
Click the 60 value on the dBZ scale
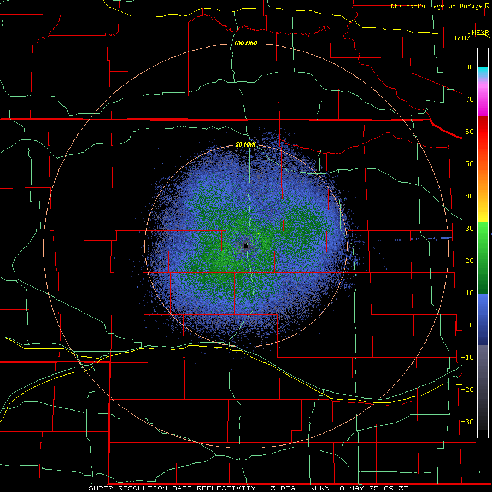pos(470,131)
